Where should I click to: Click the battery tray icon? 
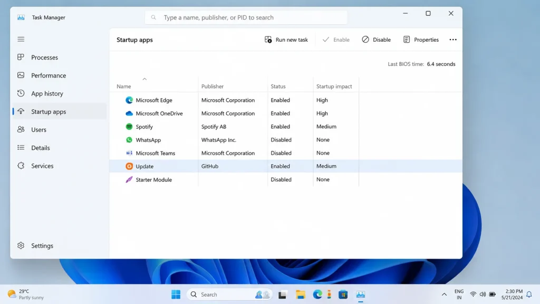493,294
